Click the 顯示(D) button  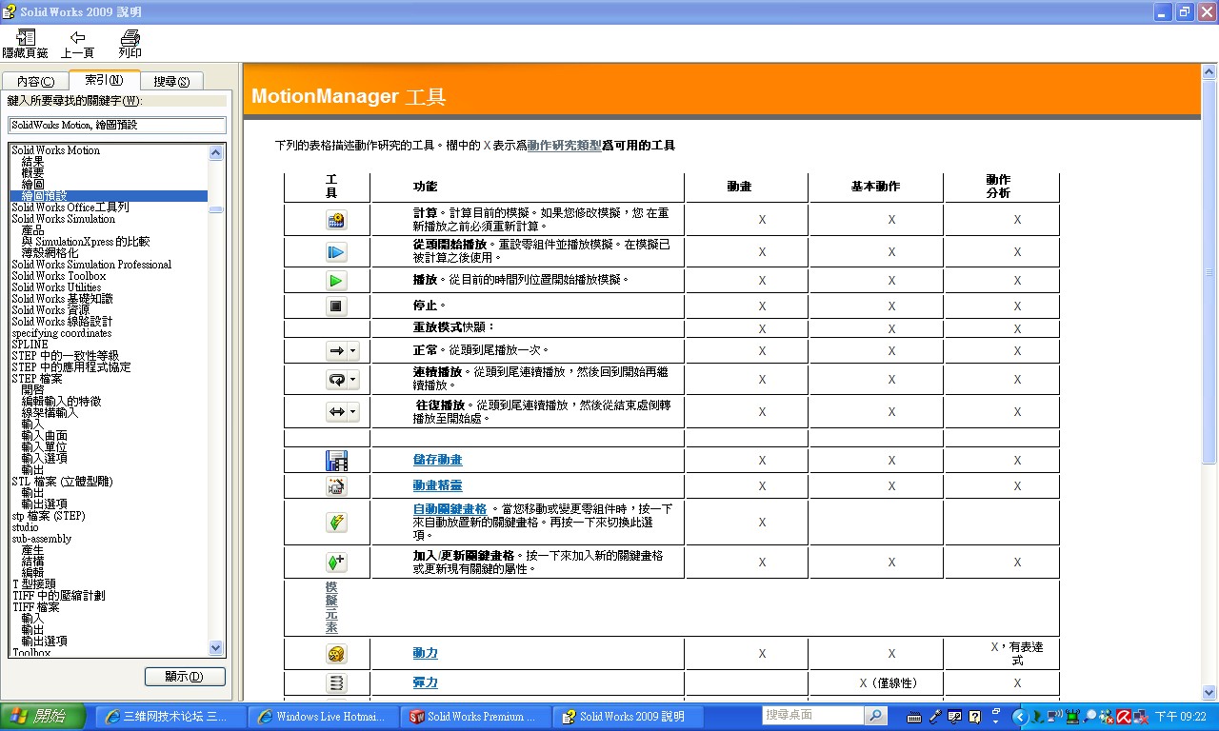pos(185,677)
